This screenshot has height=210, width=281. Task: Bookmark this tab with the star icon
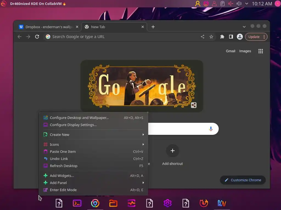tap(211, 37)
